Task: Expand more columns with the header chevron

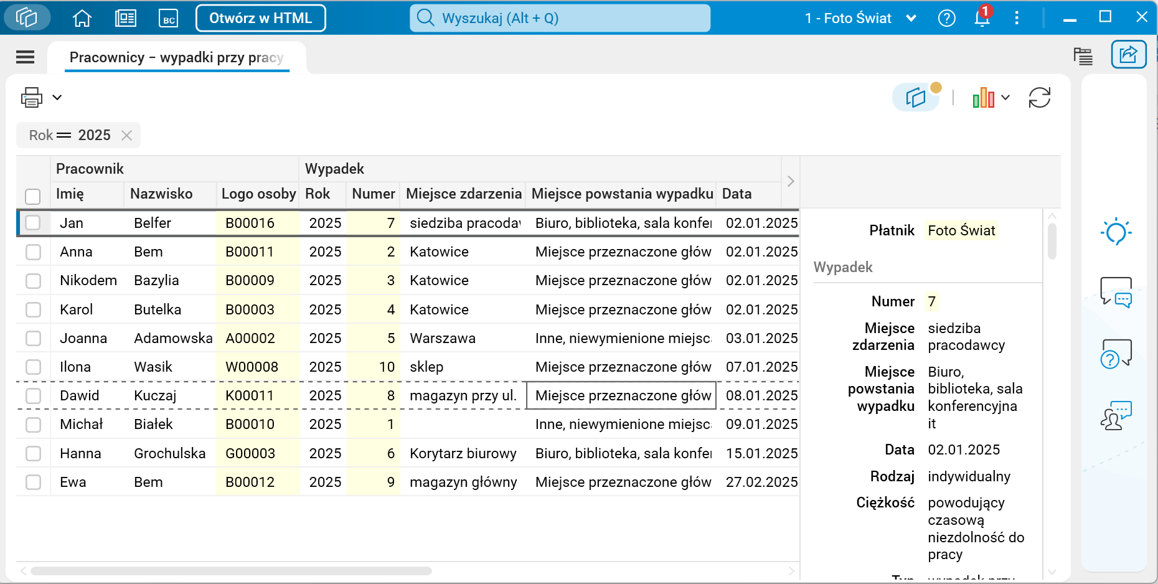Action: [791, 181]
